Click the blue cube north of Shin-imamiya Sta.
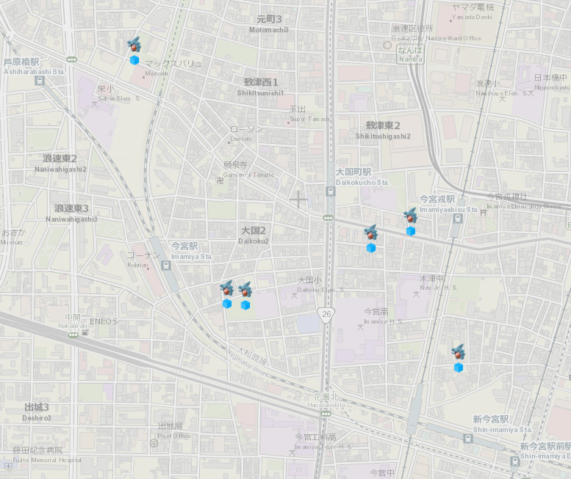The height and width of the screenshot is (479, 571). click(x=459, y=368)
